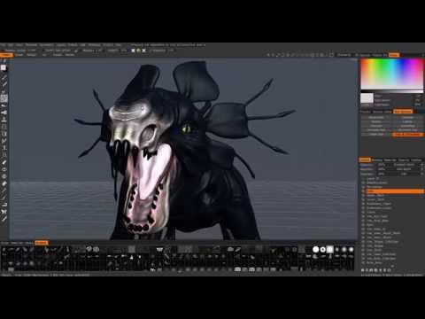Select the orange tab heading the layer list panel

(365, 159)
